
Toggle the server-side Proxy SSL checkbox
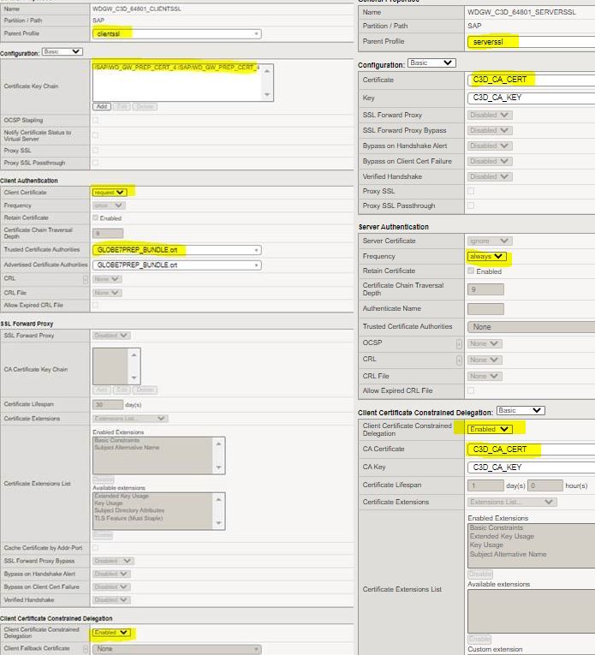click(471, 191)
